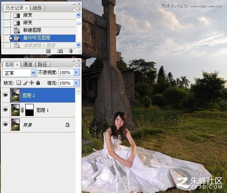Screen dimensions: 227x193
Task: Delete current history state with trash icon
Action: 71,51
